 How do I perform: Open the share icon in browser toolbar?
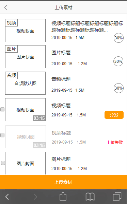click(x=63, y=196)
